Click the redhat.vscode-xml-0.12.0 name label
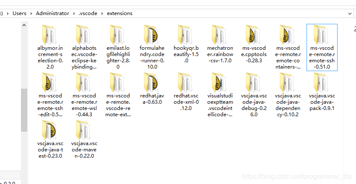Viewport: 356px width, 184px height. click(x=186, y=102)
